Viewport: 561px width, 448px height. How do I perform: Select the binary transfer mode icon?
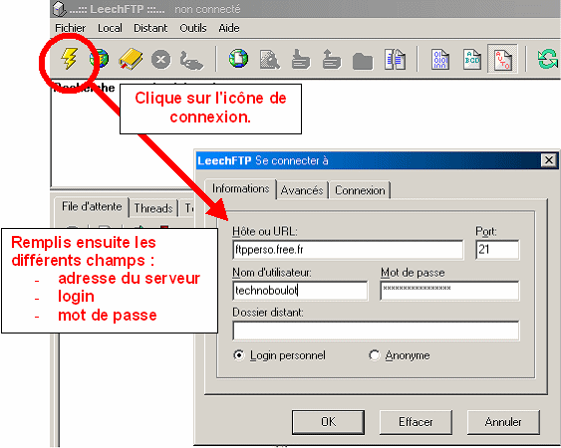[x=440, y=60]
